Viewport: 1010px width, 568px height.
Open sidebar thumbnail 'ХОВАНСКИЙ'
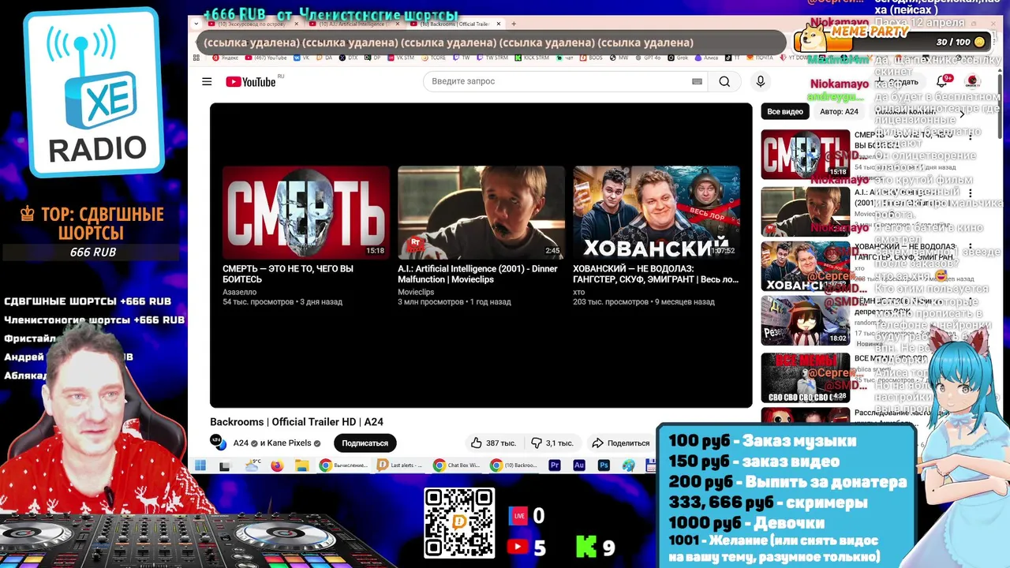pyautogui.click(x=805, y=266)
